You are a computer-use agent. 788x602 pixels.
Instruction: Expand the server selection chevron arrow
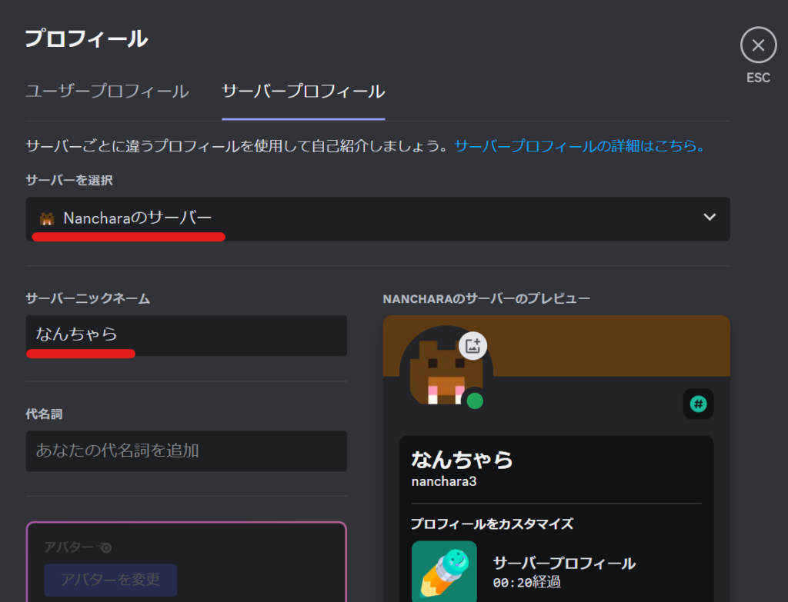point(710,218)
